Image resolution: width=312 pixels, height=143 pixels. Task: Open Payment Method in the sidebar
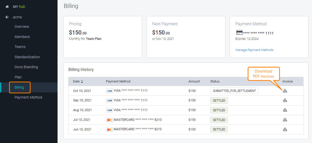pyautogui.click(x=28, y=97)
